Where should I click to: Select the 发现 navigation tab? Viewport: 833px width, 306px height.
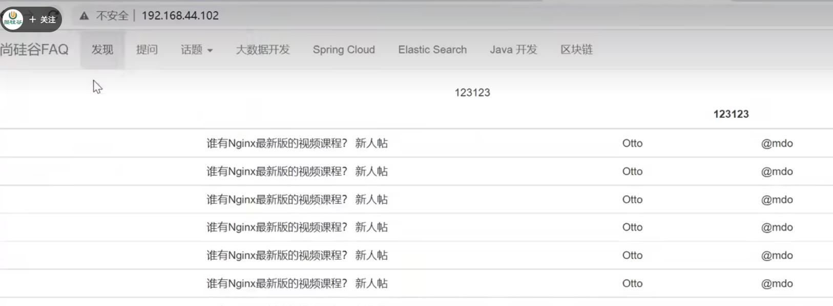[x=102, y=50]
